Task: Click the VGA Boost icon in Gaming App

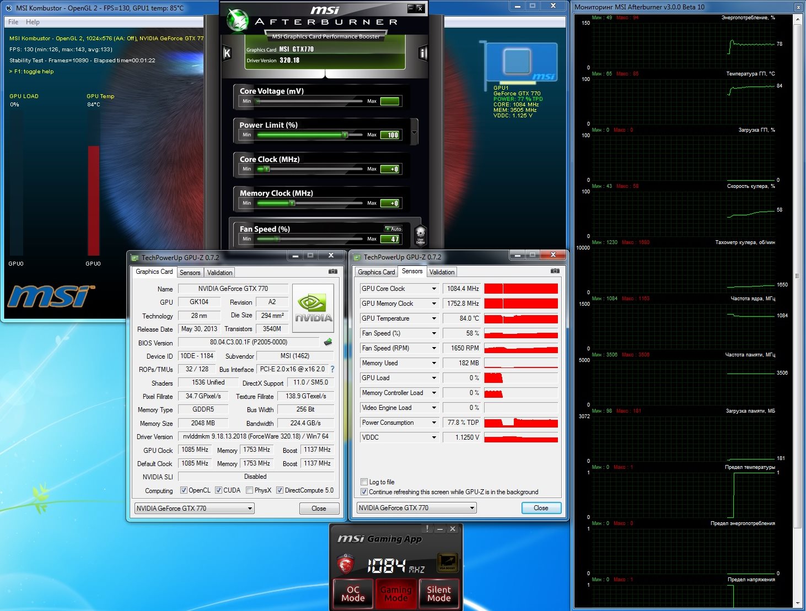Action: pyautogui.click(x=447, y=563)
